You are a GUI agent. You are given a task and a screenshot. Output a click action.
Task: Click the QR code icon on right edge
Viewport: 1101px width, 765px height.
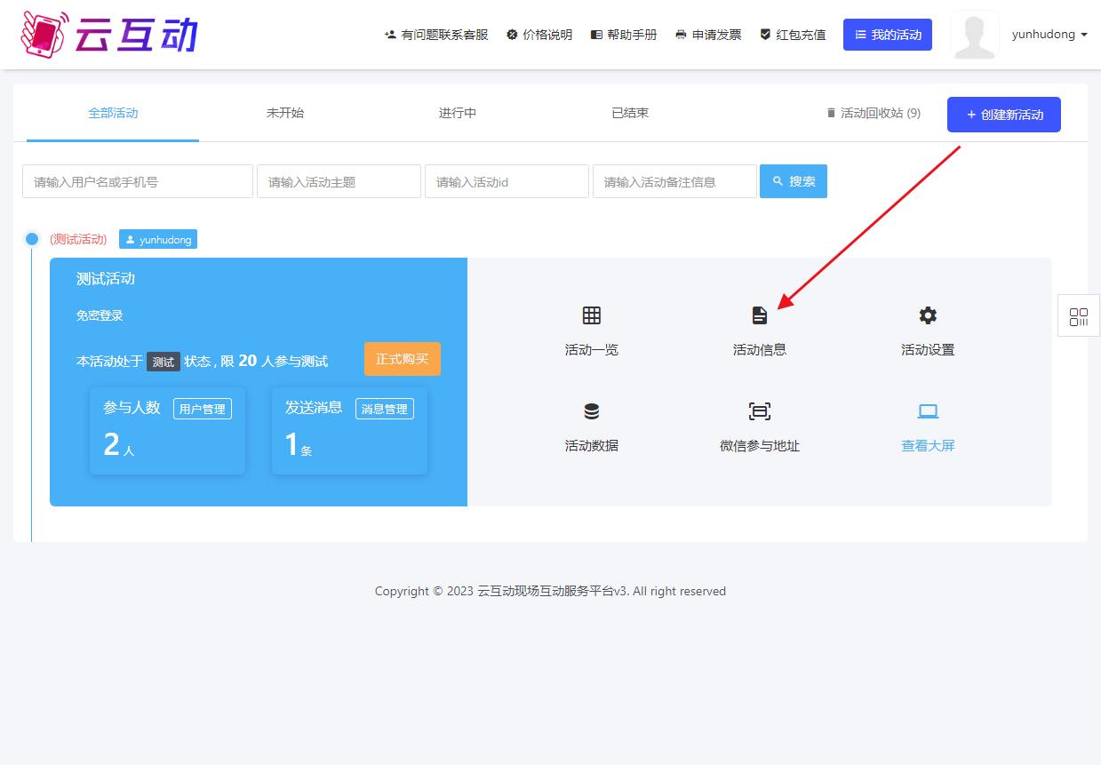1079,317
